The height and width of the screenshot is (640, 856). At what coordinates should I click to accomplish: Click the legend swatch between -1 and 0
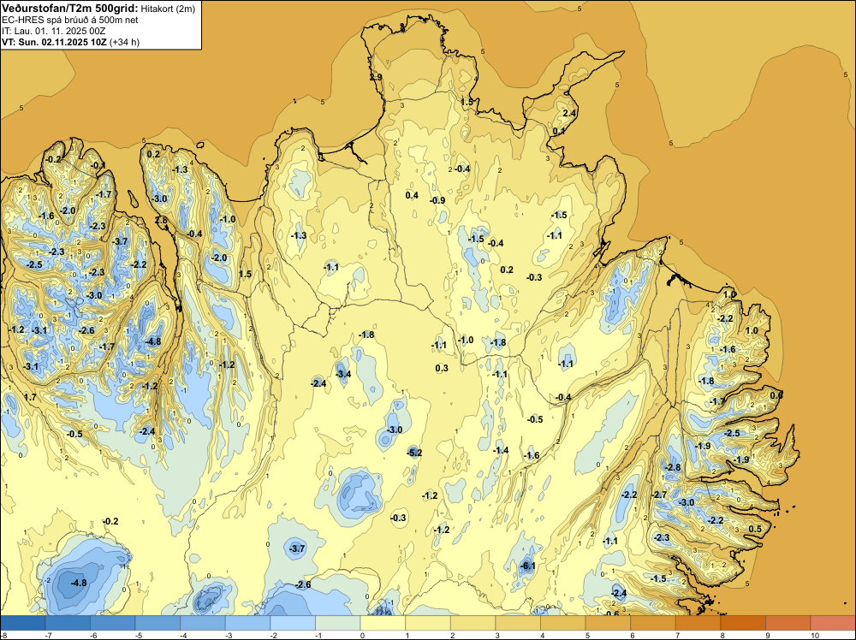338,623
